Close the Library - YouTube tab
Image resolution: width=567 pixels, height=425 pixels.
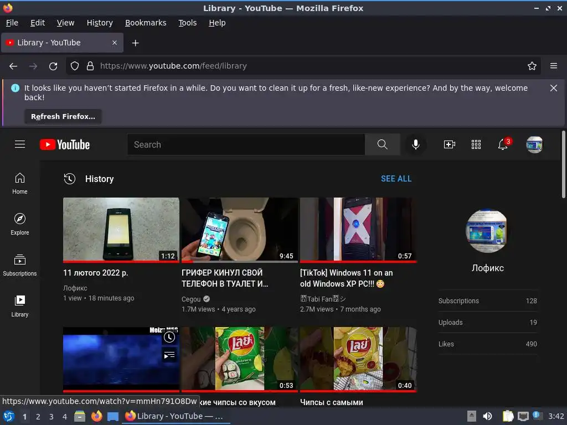[x=115, y=43]
